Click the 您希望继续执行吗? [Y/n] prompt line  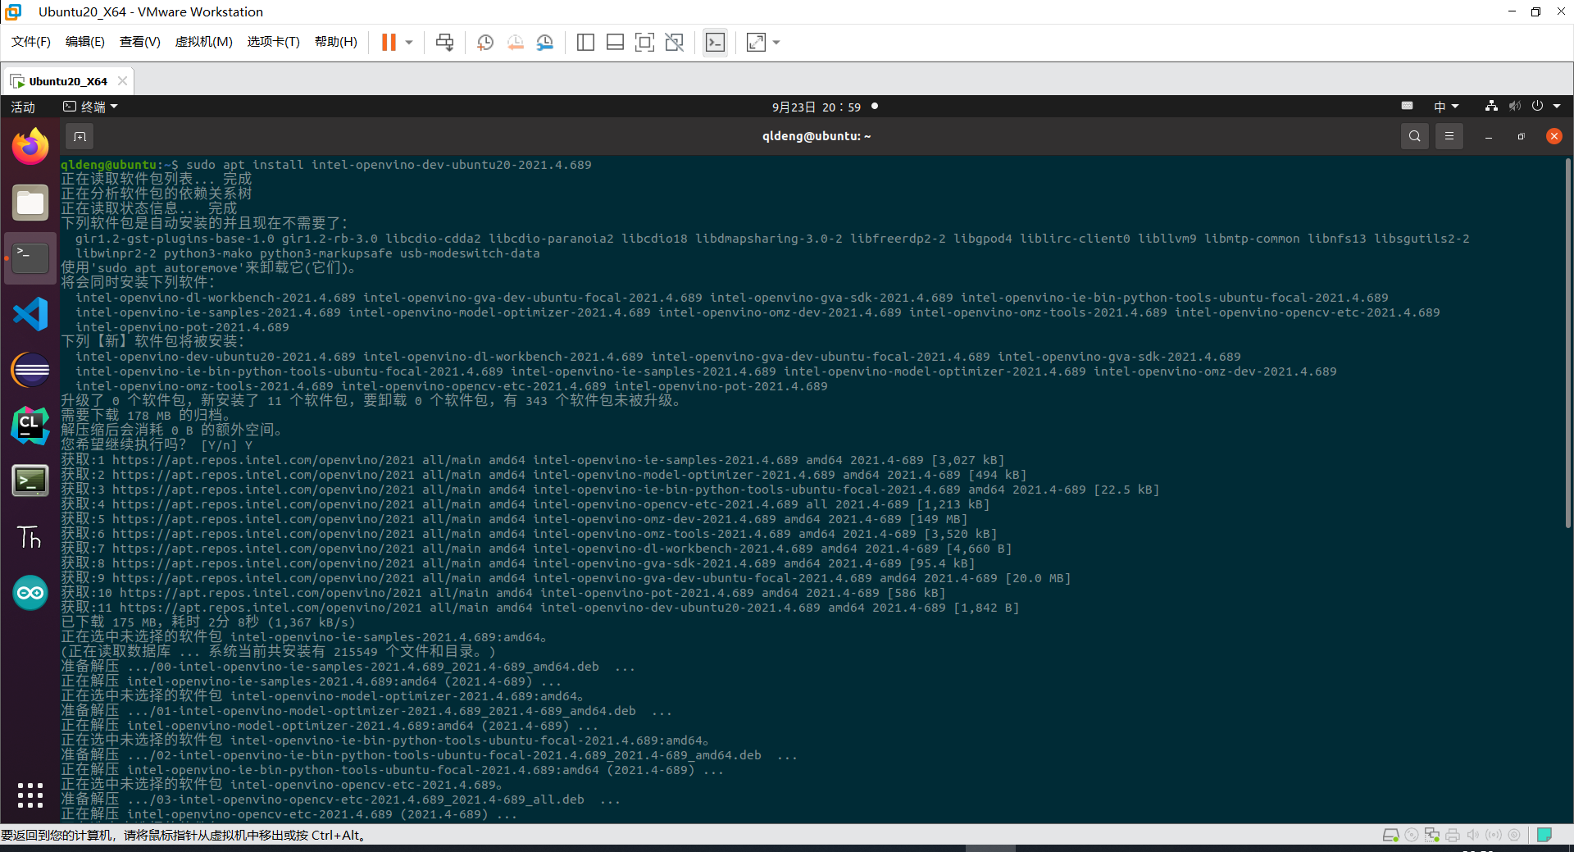coord(157,445)
